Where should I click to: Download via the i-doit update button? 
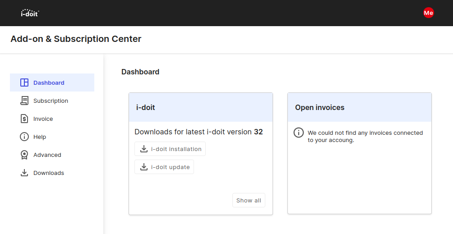(x=164, y=167)
